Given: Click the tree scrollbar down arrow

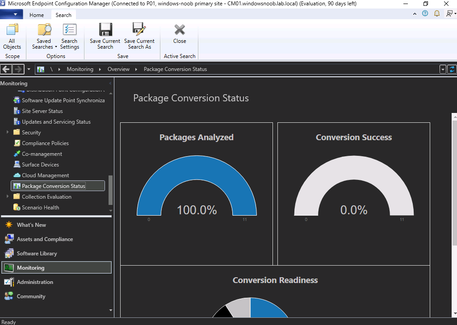Looking at the screenshot, I should pos(110,210).
